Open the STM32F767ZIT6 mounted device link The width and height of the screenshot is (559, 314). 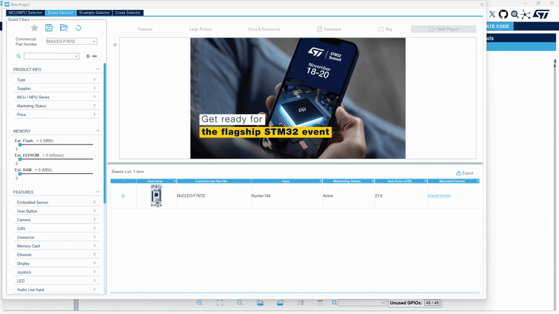(439, 196)
